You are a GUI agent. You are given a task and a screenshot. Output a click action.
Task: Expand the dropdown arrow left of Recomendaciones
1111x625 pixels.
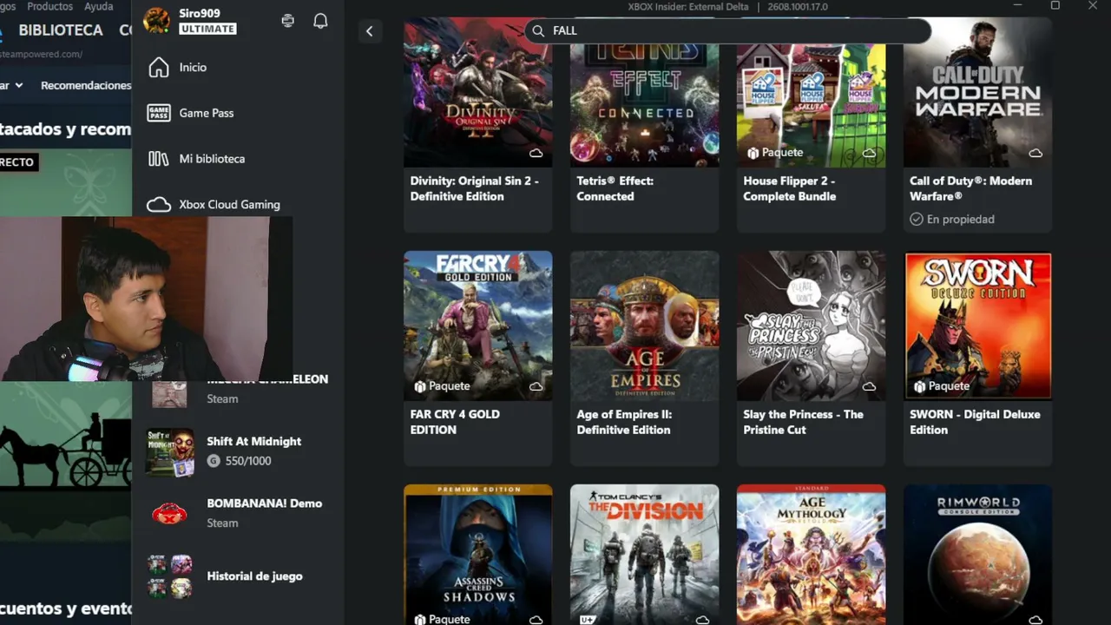click(19, 85)
